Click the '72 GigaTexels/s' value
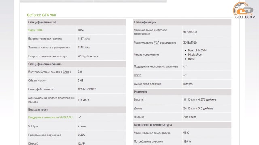Image resolution: width=259 pixels, height=145 pixels. coord(87,56)
